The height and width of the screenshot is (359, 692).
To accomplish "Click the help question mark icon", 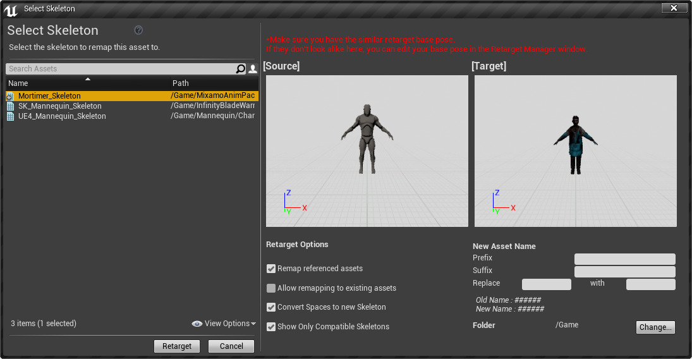I will 138,30.
